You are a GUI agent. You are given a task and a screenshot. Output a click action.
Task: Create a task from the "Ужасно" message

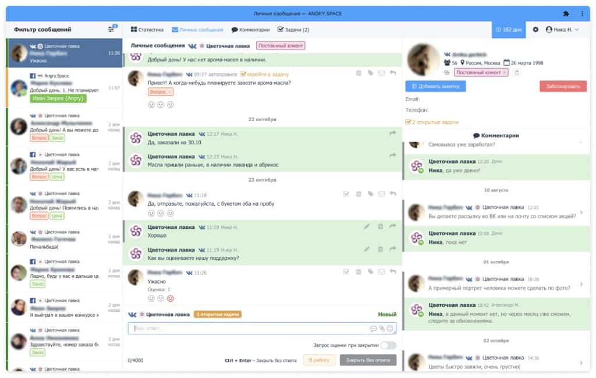346,272
